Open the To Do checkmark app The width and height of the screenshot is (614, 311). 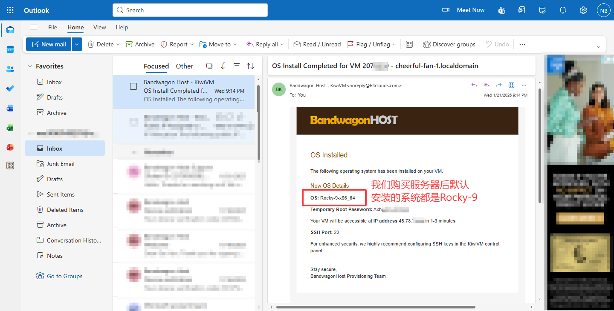pos(10,88)
